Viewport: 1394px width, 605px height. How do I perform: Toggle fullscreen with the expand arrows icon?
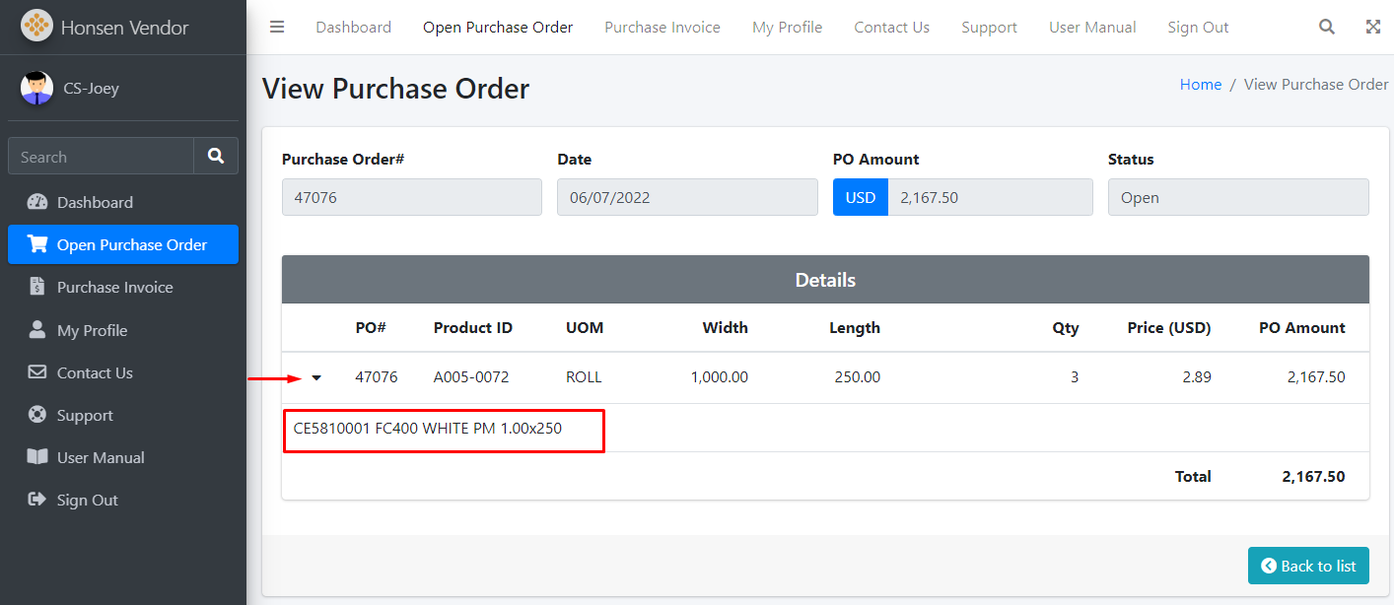coord(1373,27)
